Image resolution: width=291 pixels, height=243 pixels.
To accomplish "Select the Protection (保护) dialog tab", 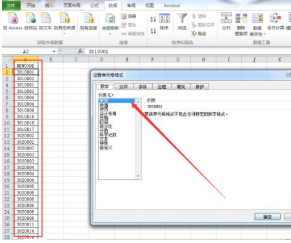I will (199, 87).
